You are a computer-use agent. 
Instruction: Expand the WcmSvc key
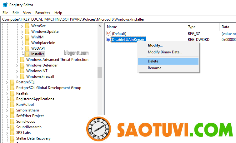(x=22, y=26)
